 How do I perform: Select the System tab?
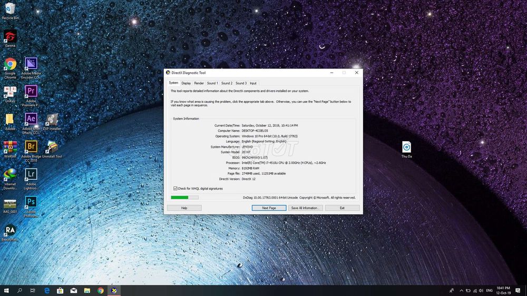(x=173, y=83)
